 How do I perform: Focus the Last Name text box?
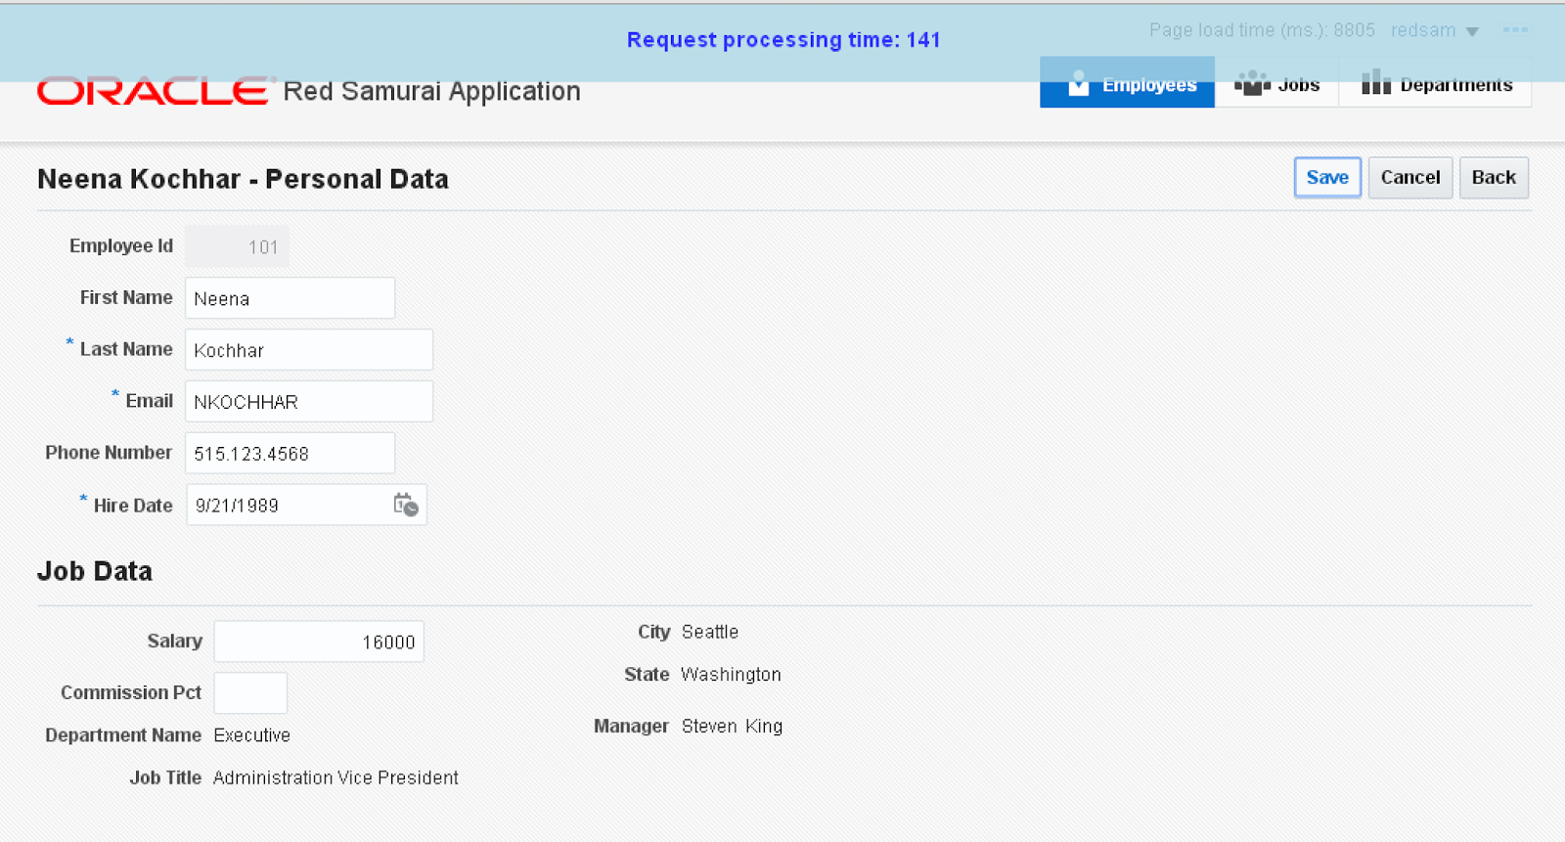pos(308,350)
